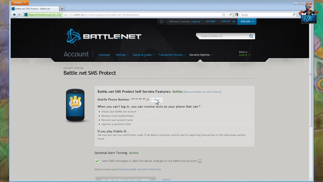This screenshot has height=182, width=323.
Task: Open the Account link in top bar
Action: (210, 21)
